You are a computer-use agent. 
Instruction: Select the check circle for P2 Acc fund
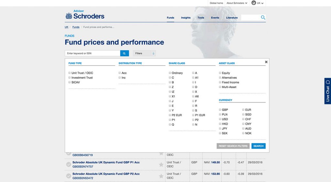(69, 176)
